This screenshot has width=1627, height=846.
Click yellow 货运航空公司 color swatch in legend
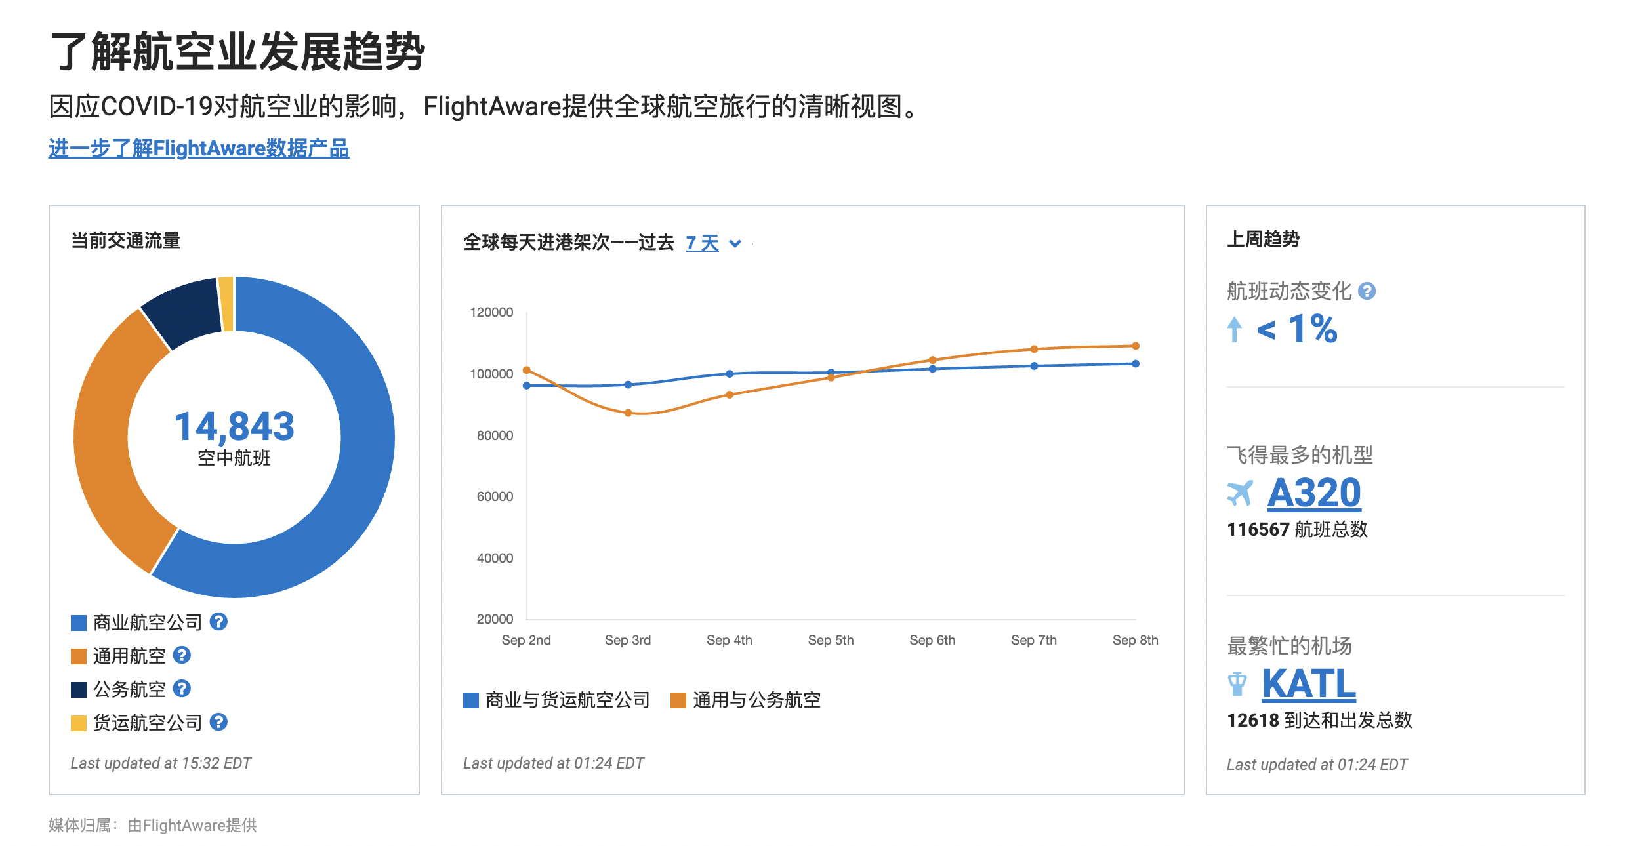(x=79, y=723)
